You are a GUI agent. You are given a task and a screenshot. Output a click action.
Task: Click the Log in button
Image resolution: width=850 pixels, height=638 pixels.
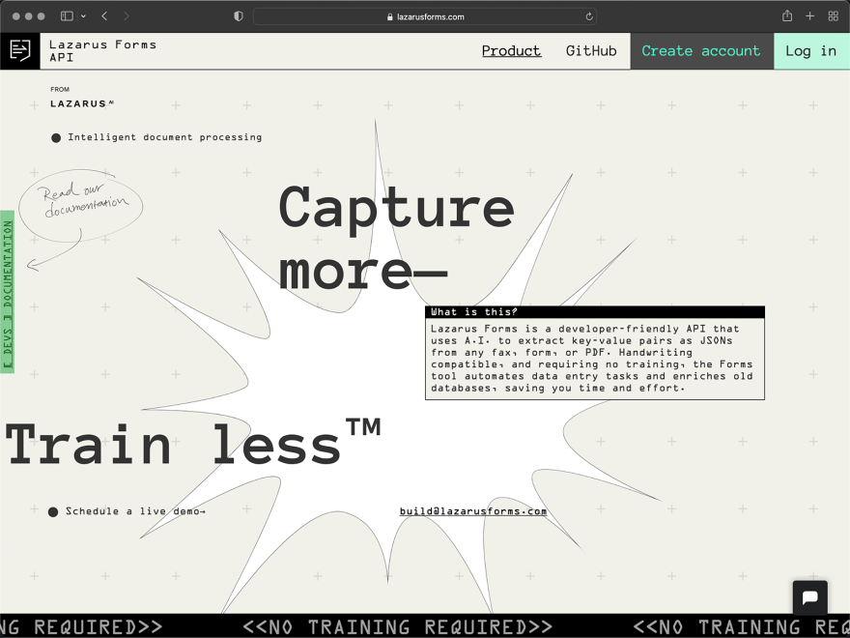coord(811,51)
